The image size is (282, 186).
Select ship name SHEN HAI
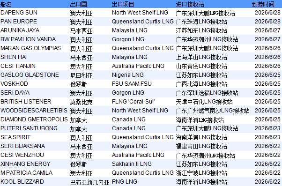pyautogui.click(x=14, y=57)
